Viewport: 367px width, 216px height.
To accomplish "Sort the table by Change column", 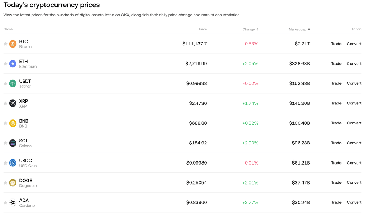I will [x=250, y=29].
